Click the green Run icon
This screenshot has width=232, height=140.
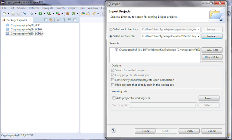40,14
